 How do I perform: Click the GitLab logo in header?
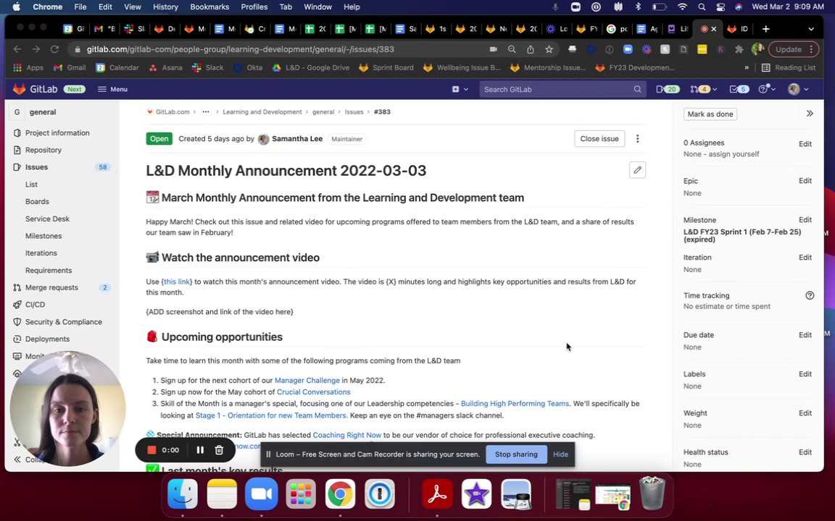click(x=35, y=89)
